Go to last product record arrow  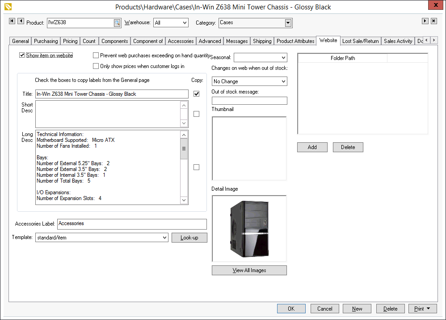(433, 21)
